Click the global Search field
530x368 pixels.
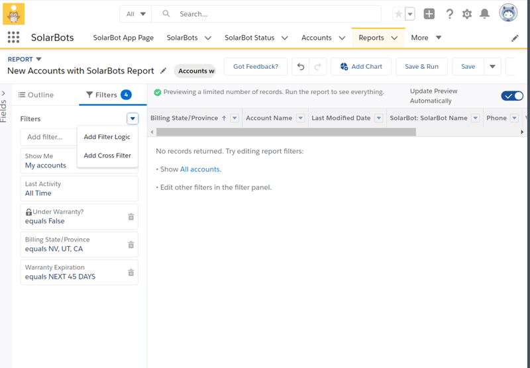266,14
